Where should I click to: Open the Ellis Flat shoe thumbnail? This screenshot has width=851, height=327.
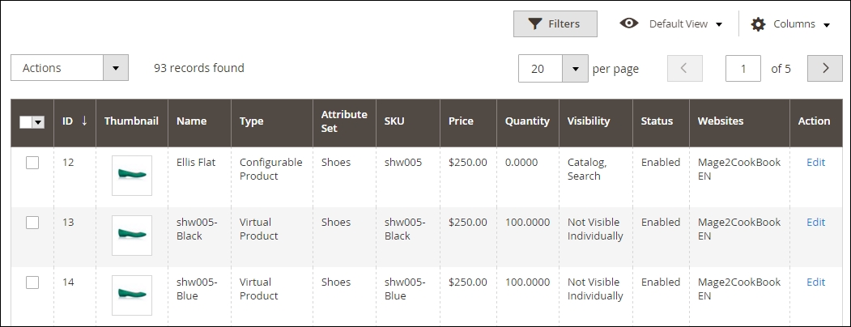(x=131, y=176)
